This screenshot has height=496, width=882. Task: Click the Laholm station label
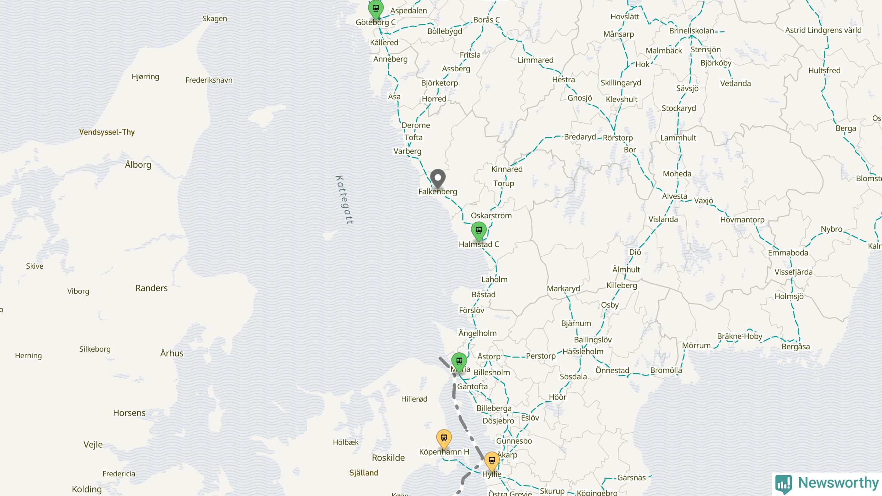coord(494,279)
